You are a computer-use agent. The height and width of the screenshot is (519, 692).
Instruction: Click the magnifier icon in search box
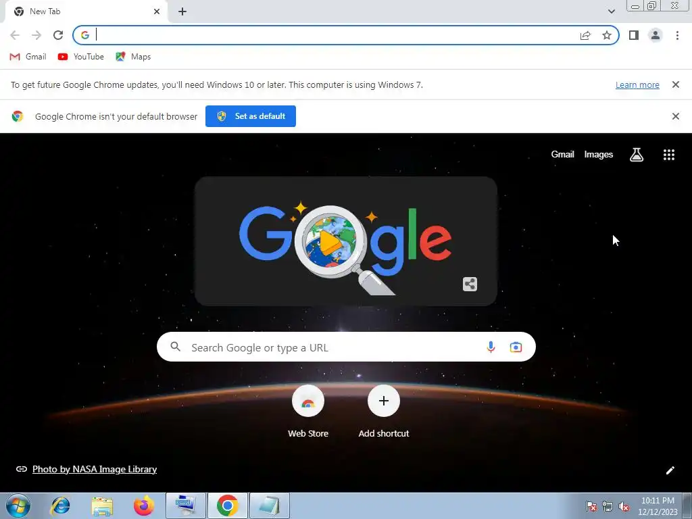point(175,347)
